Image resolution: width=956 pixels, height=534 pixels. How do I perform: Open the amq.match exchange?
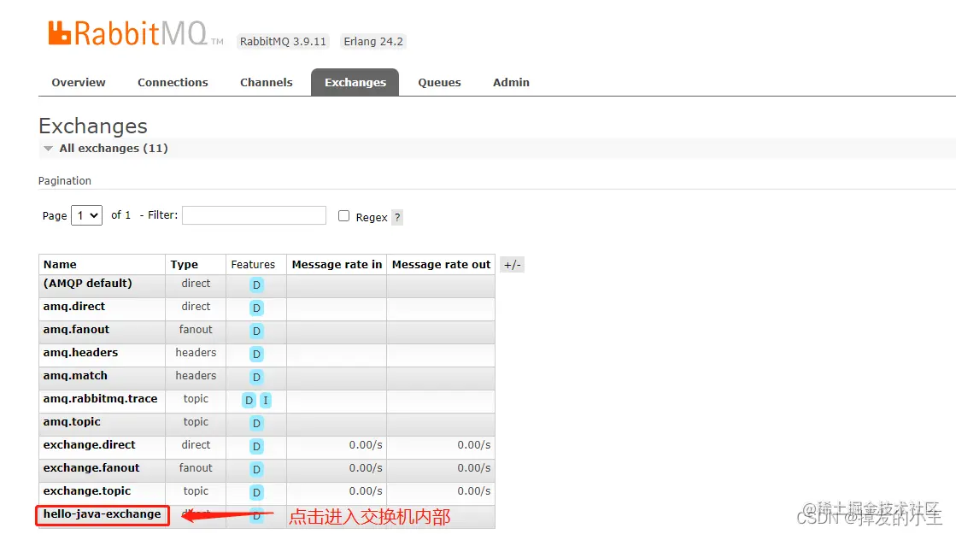click(75, 376)
